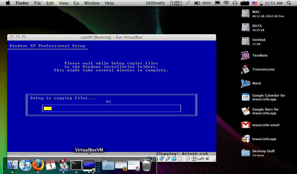Open the Finder menu
The image size is (297, 174).
point(22,3)
